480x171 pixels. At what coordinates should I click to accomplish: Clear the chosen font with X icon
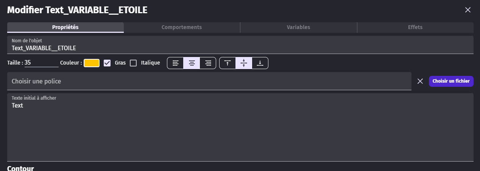pyautogui.click(x=420, y=81)
